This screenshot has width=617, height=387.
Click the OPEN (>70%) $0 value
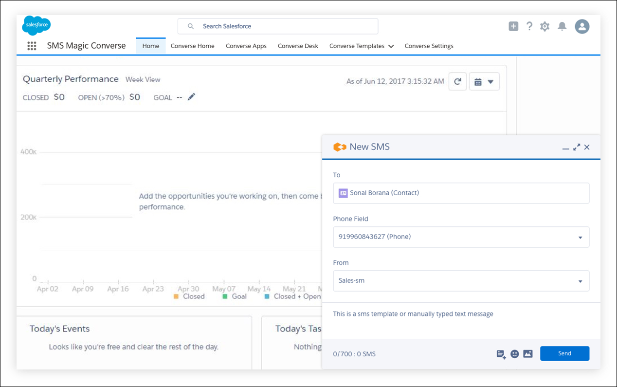(134, 97)
